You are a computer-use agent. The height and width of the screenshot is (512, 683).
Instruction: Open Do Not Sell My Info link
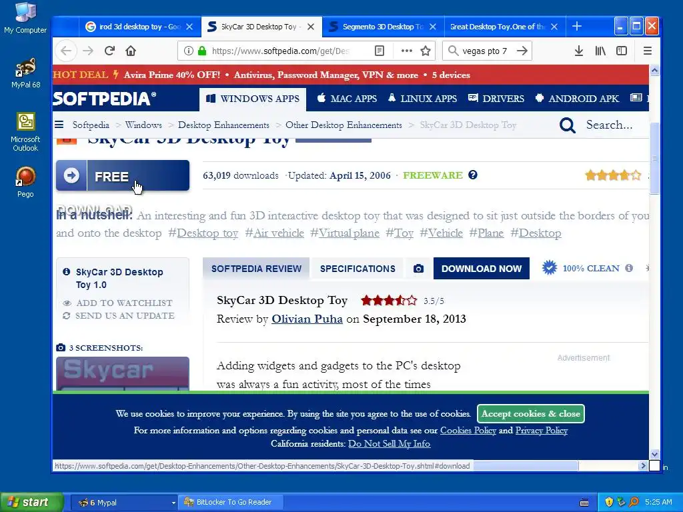(389, 443)
